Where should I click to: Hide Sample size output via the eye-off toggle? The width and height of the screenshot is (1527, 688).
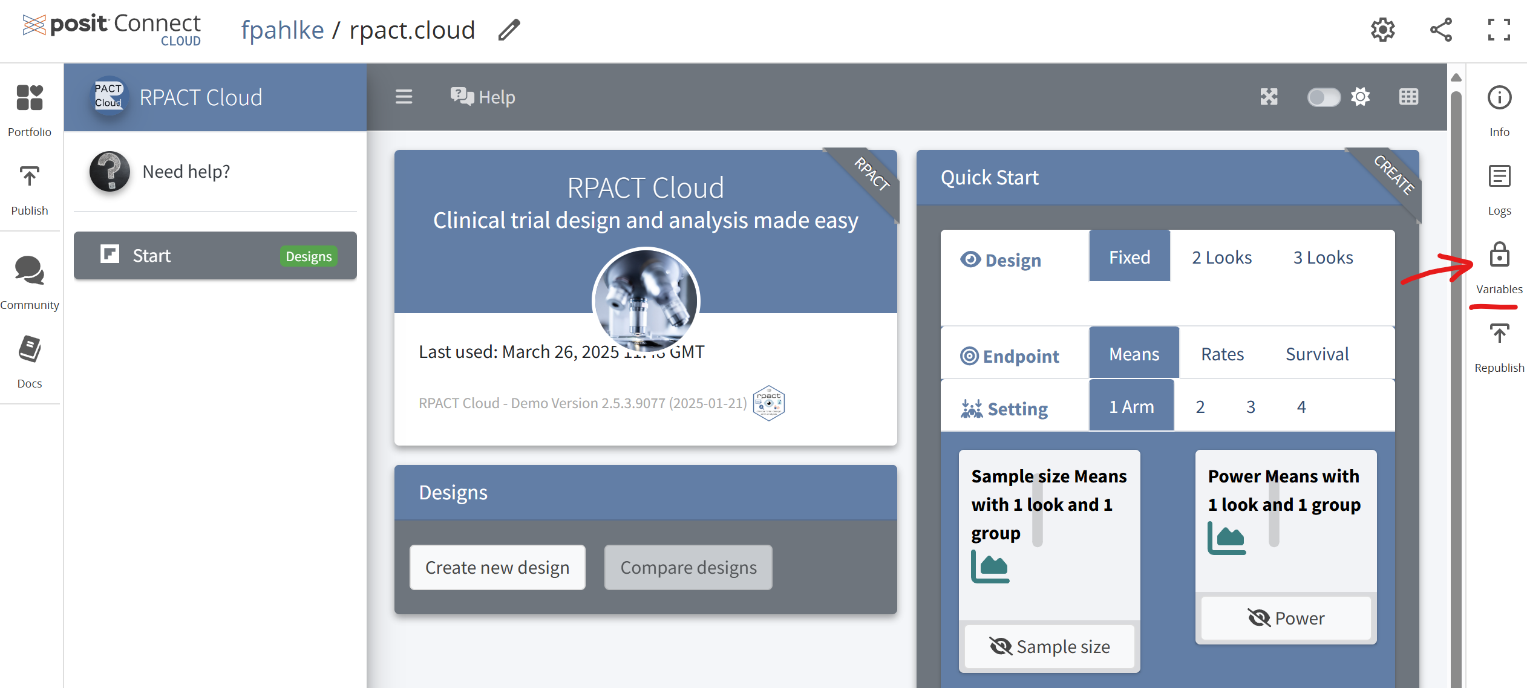[1050, 646]
